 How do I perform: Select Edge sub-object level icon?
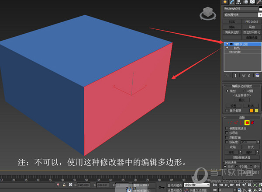tap(236, 123)
